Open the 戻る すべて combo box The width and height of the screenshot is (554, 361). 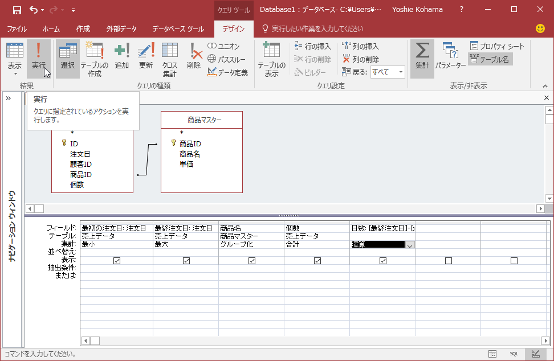(x=388, y=72)
